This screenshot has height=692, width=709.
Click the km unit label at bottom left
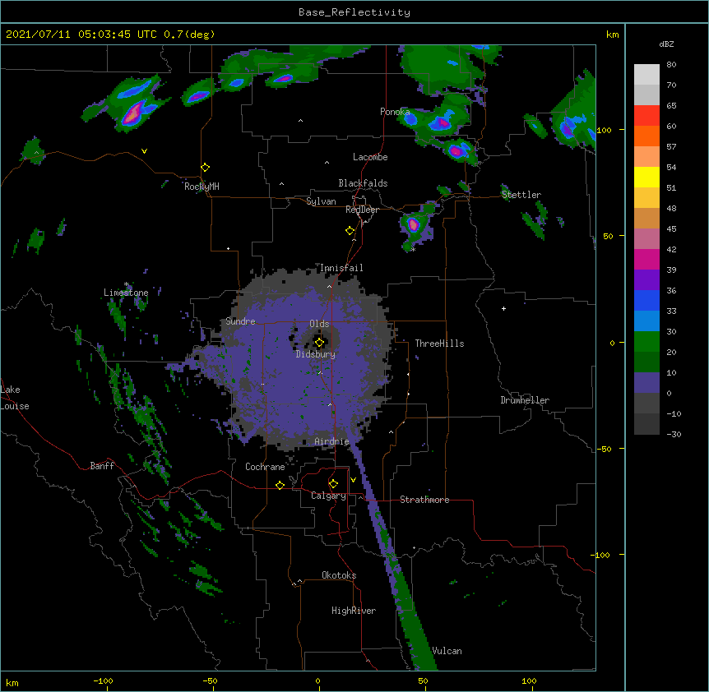tap(12, 683)
